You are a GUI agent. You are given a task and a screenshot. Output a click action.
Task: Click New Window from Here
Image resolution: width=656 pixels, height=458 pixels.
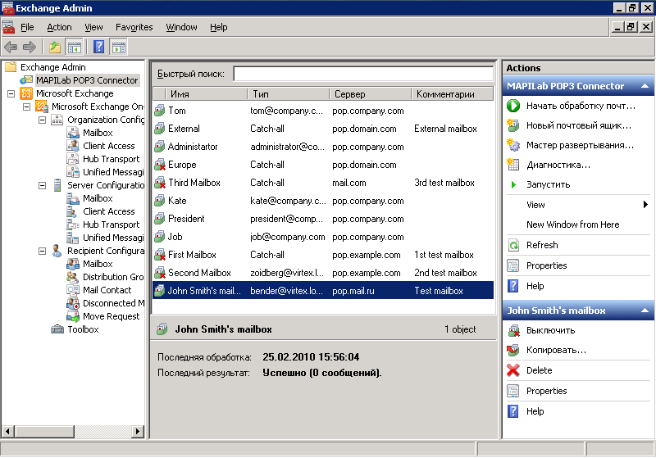point(572,224)
